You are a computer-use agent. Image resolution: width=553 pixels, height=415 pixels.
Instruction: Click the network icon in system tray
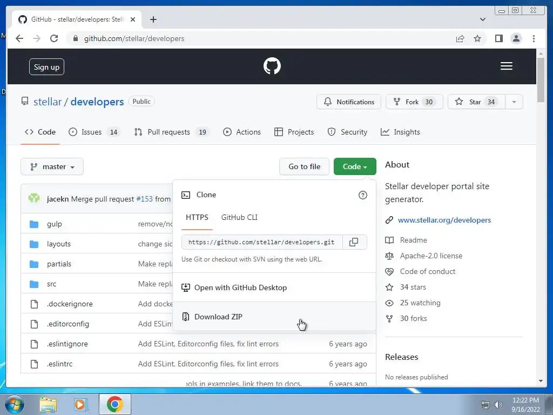(485, 405)
